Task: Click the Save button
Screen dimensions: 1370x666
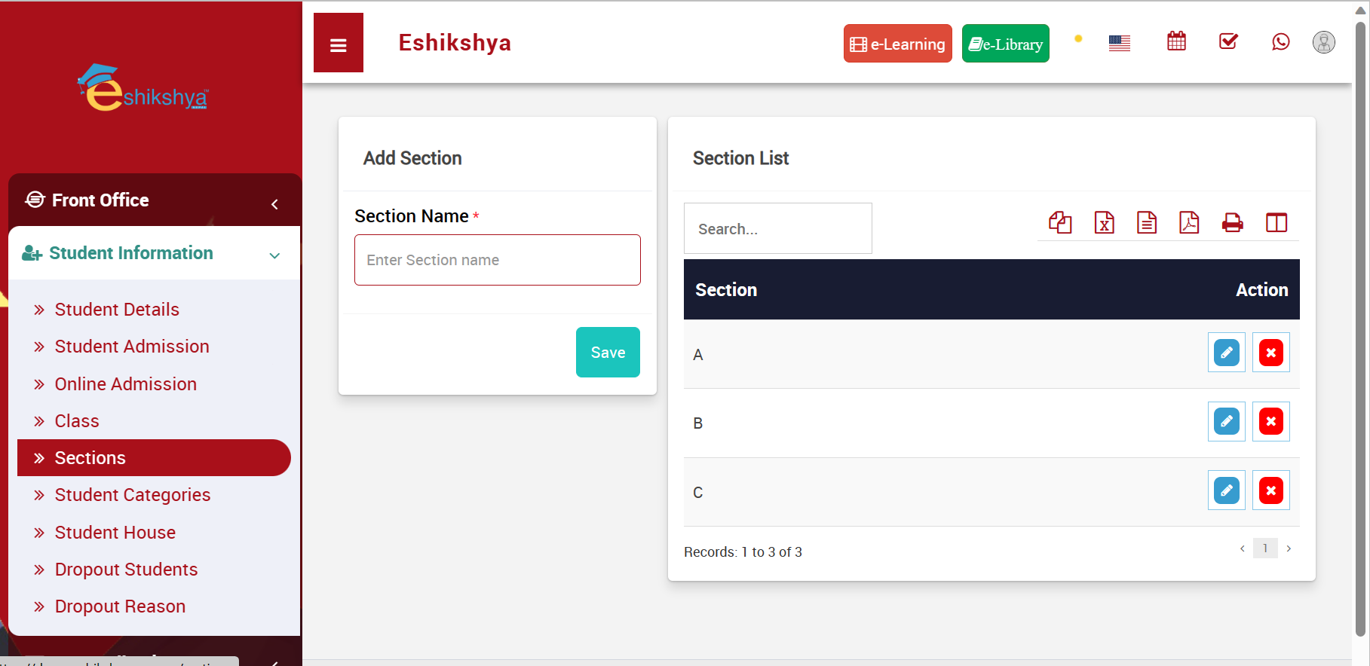Action: coord(608,353)
